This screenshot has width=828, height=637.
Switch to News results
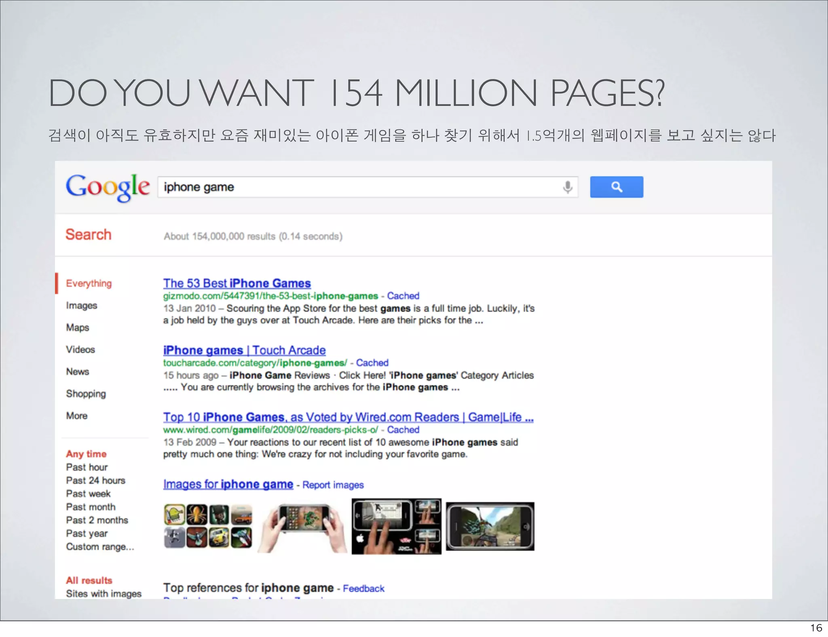pos(78,371)
